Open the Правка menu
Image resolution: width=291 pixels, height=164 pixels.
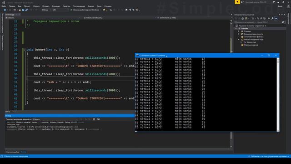click(x=12, y=6)
